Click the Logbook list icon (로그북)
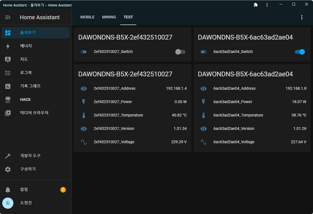Viewport: 313px width, 214px height. tap(8, 73)
